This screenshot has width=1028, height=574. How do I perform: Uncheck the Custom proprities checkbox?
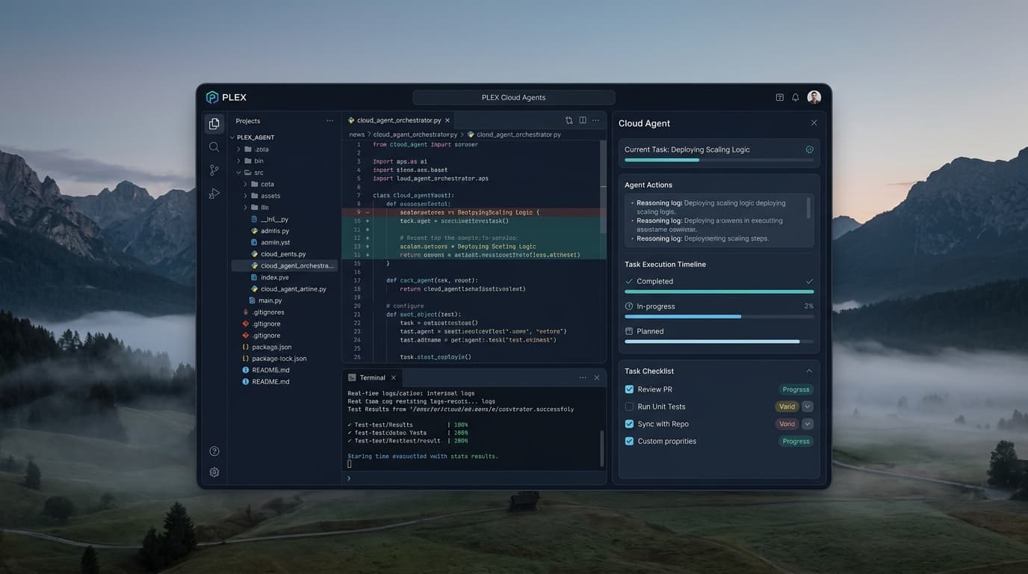pyautogui.click(x=629, y=441)
